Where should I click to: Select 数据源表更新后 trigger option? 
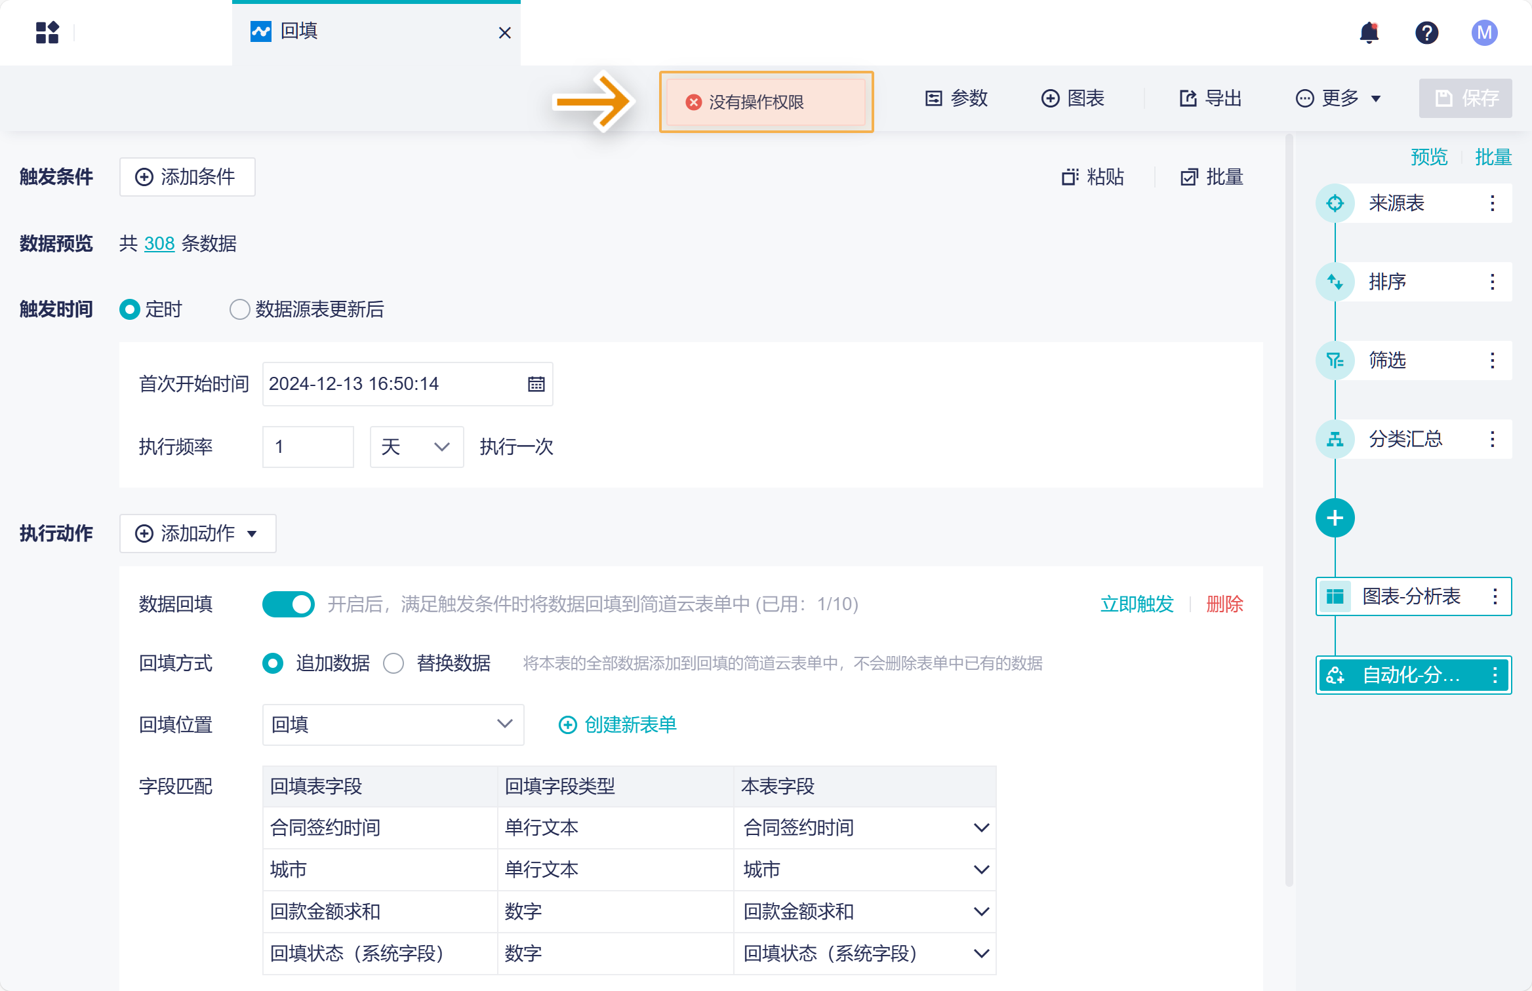coord(240,309)
